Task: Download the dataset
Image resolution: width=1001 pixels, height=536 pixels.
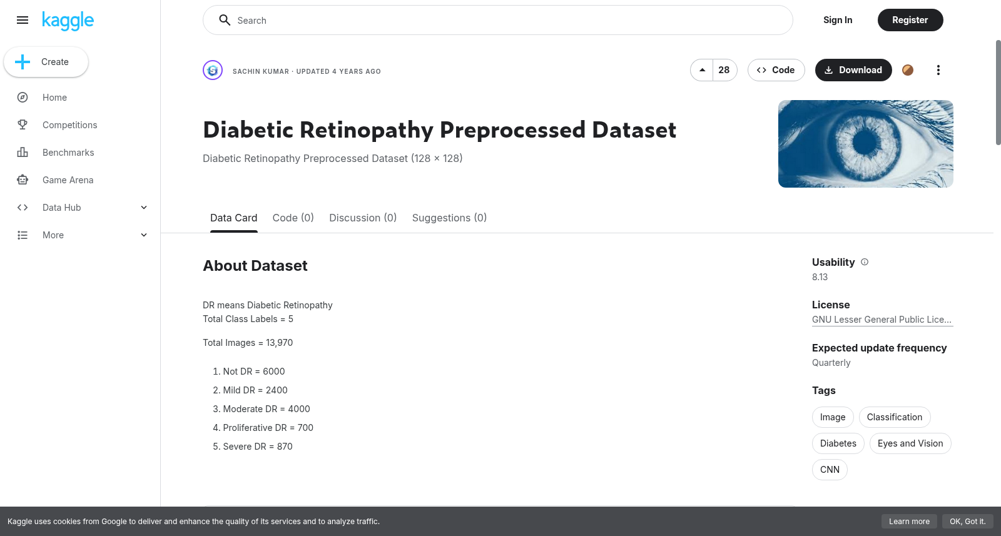Action: (853, 70)
